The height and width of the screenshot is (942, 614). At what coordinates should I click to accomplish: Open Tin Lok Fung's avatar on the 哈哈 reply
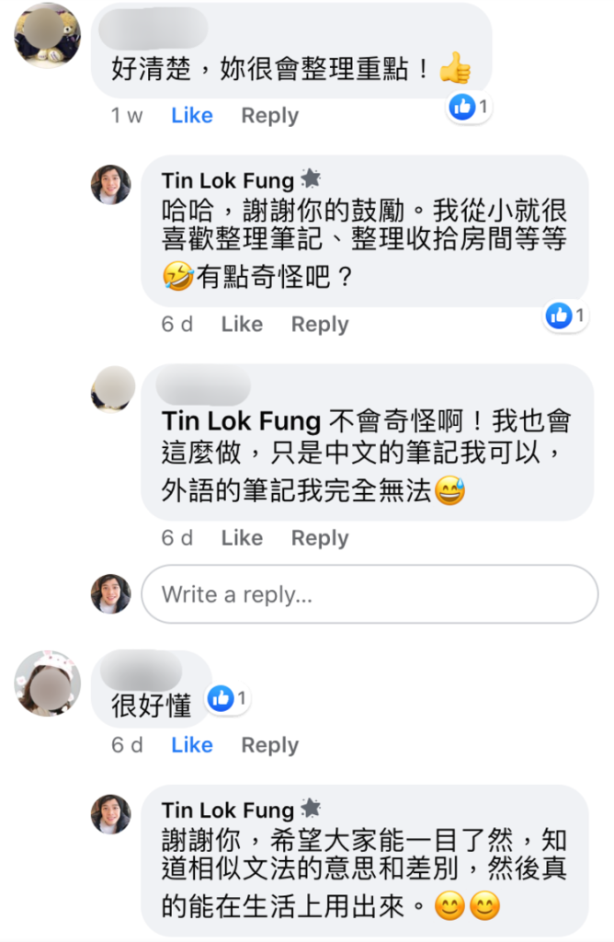point(110,185)
